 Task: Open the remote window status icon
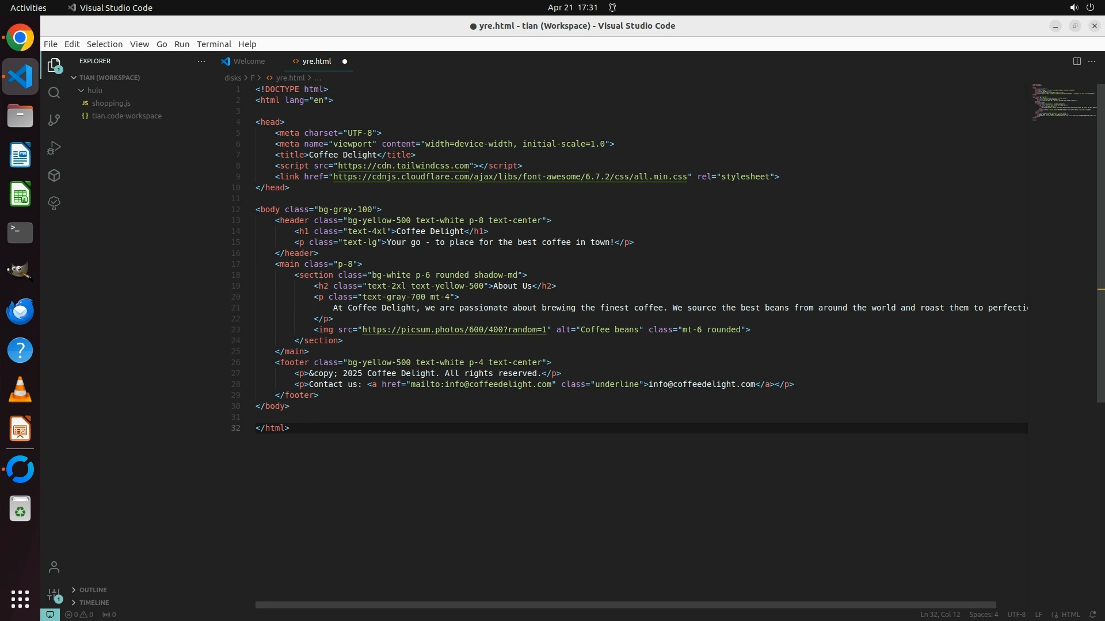[x=50, y=614]
